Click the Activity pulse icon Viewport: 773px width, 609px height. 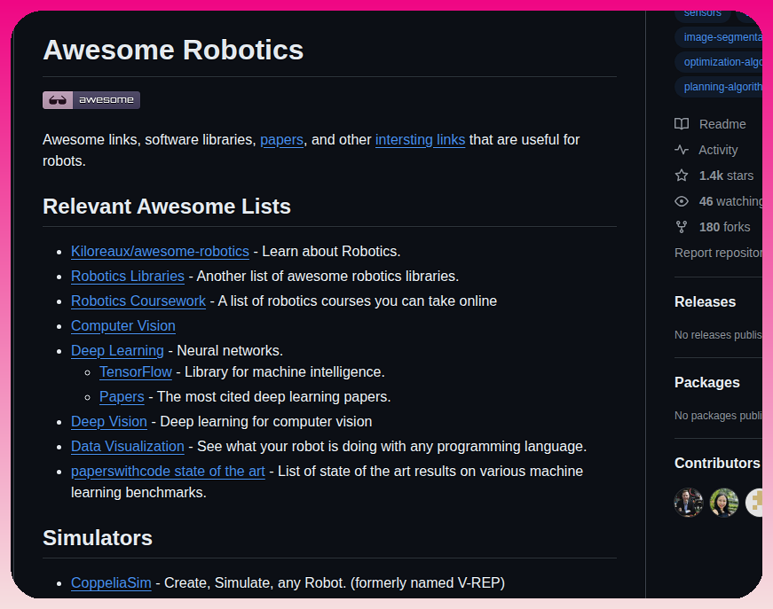coord(682,150)
